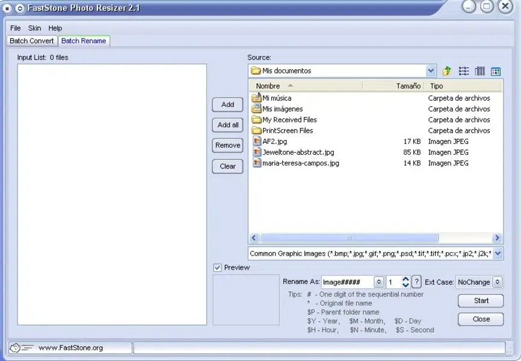
Task: Click the Start button
Action: [x=481, y=301]
